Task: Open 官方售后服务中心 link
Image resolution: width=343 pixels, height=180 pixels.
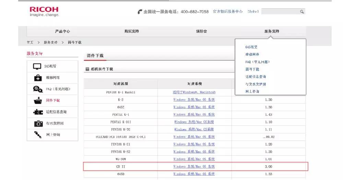Action: (x=228, y=12)
